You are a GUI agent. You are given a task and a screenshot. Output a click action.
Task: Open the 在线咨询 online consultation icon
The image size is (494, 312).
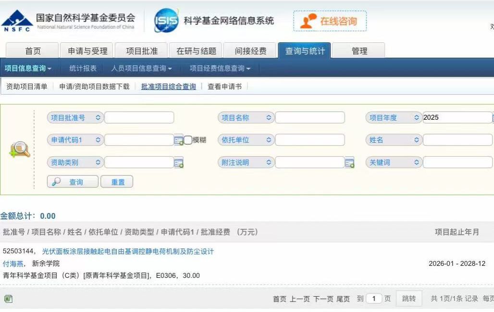(309, 21)
